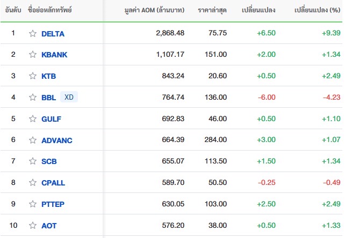Open the KBANK stock link
This screenshot has height=238, width=345.
point(54,55)
